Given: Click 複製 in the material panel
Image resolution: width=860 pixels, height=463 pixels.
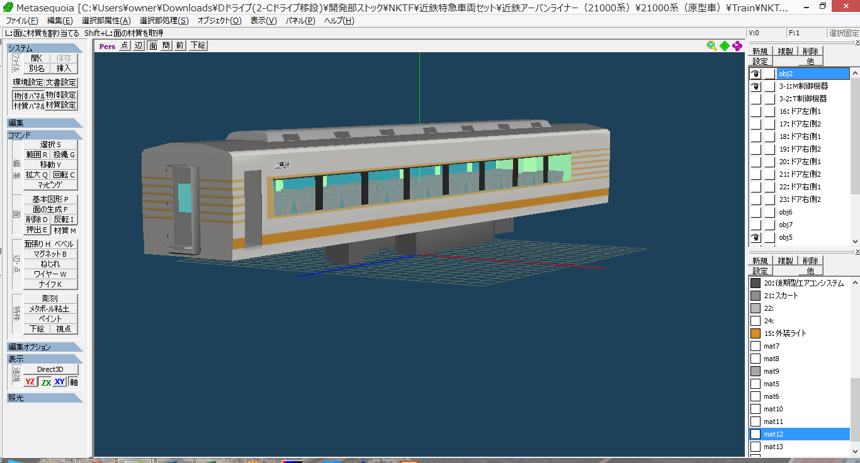Looking at the screenshot, I should 785,260.
